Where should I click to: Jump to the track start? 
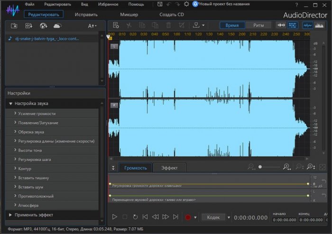[145, 217]
